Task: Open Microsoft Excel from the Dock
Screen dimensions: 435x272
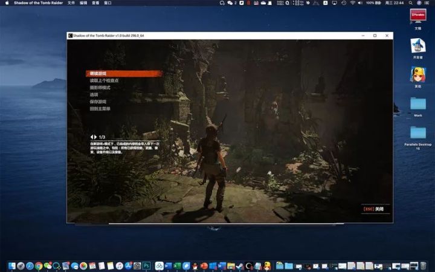Action: click(x=177, y=266)
